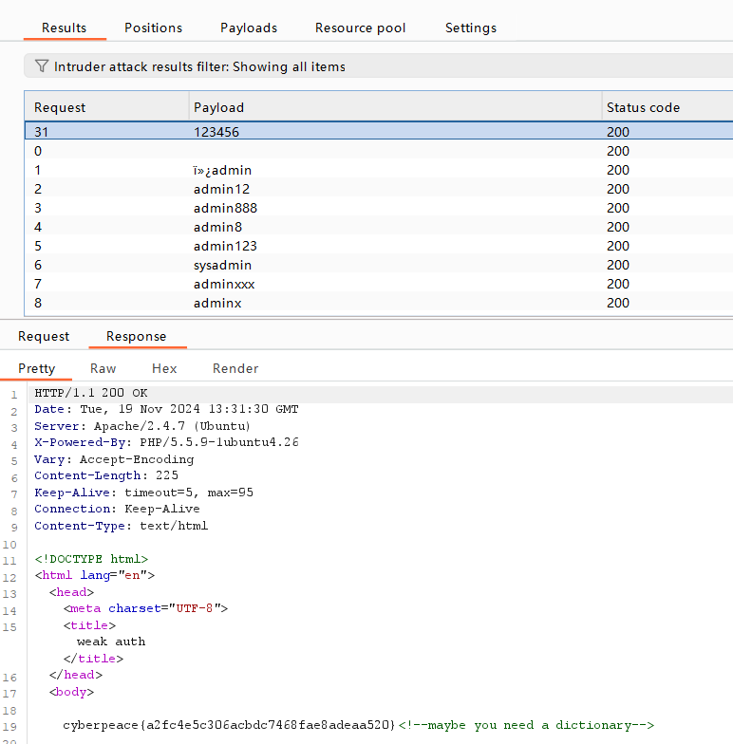Viewport: 733px width, 744px height.
Task: Select the adminx payload row
Action: [x=378, y=303]
